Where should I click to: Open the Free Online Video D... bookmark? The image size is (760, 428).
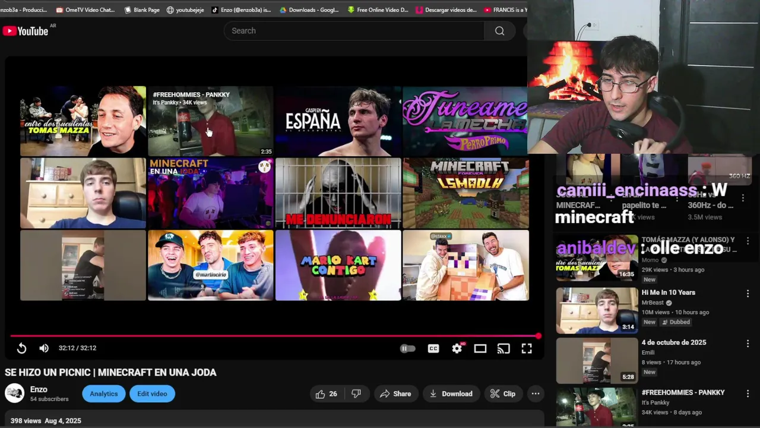click(378, 10)
